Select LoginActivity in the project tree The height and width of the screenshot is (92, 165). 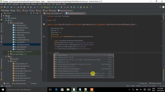(x=21, y=37)
